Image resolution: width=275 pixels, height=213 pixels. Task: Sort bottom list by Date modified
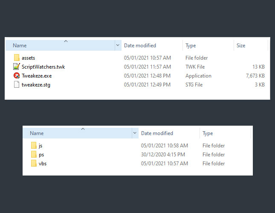click(157, 133)
